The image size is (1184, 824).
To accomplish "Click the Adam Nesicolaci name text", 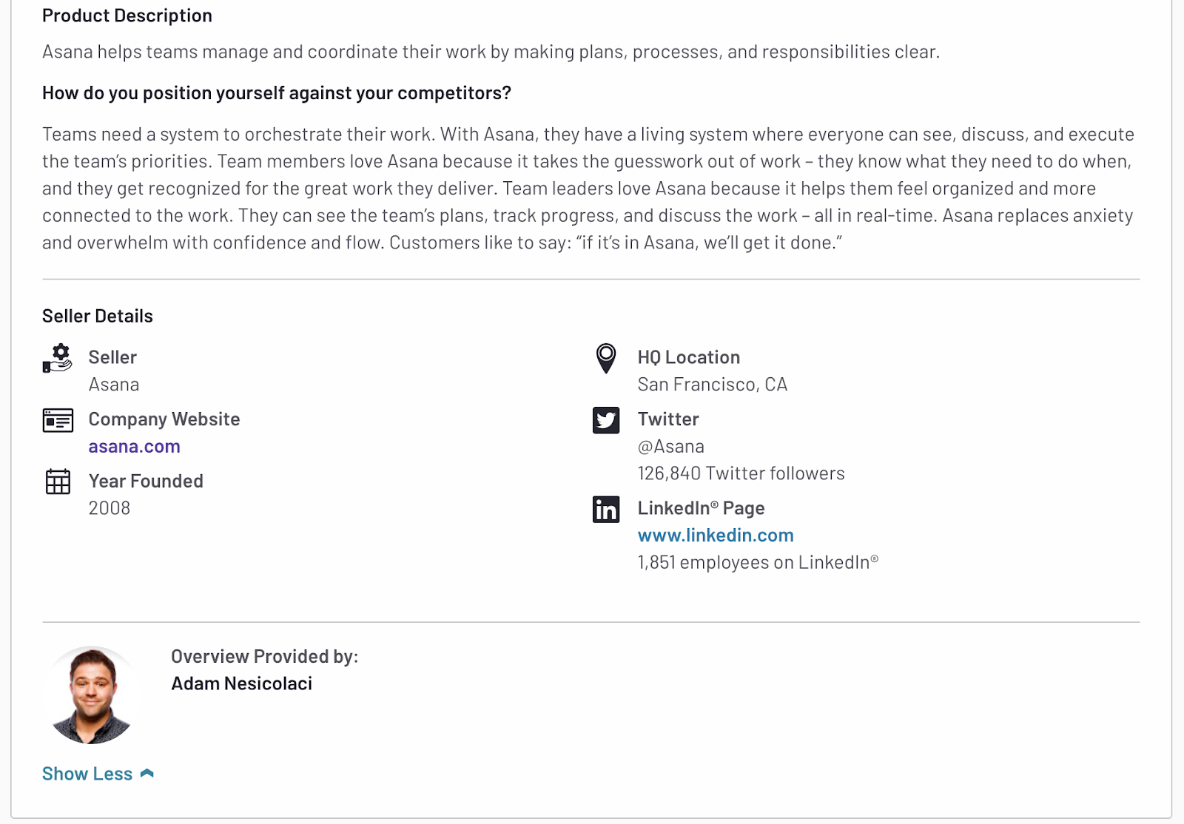I will pos(241,683).
